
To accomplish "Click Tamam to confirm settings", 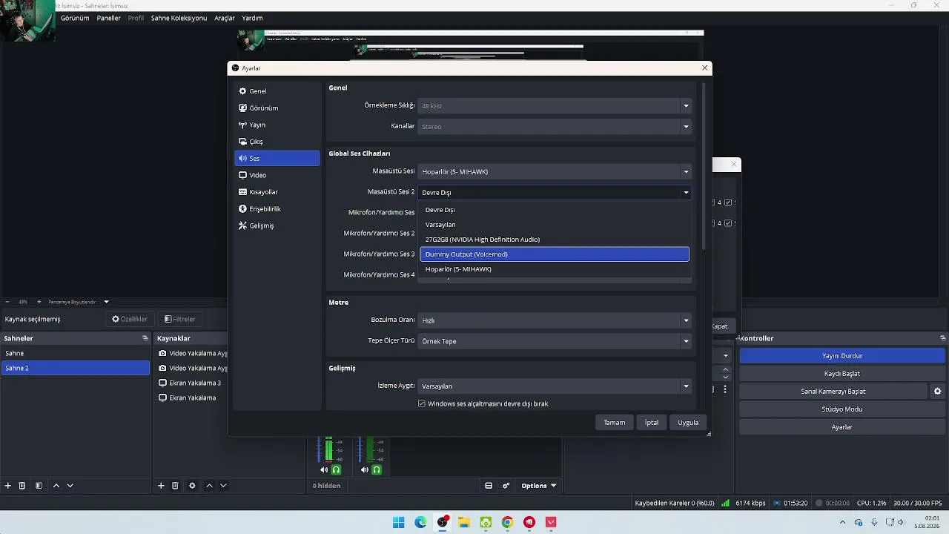I will [614, 423].
